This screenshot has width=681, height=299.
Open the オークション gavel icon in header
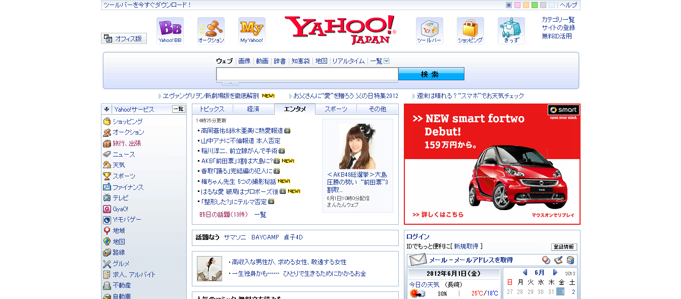(x=211, y=31)
